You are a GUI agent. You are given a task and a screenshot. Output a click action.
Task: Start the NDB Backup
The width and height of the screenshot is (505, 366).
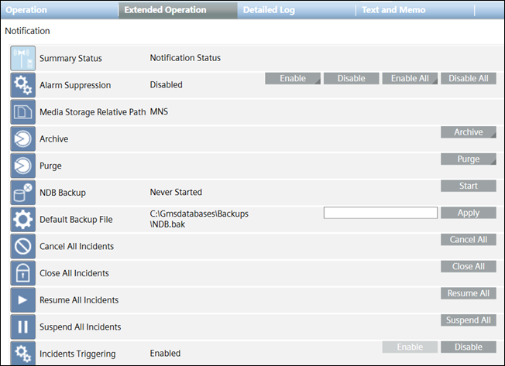(x=468, y=186)
